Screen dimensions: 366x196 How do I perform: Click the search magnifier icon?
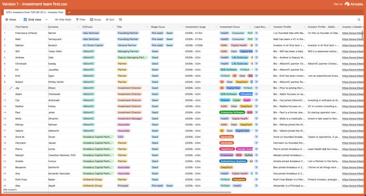[359, 20]
